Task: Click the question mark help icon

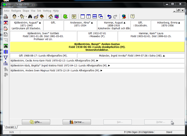Action: (132, 16)
